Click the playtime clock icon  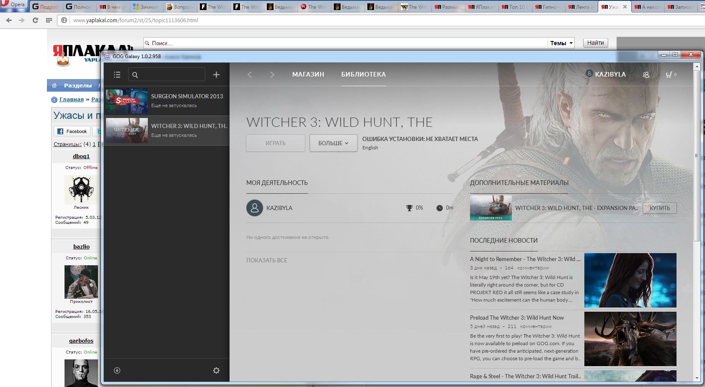coord(439,208)
